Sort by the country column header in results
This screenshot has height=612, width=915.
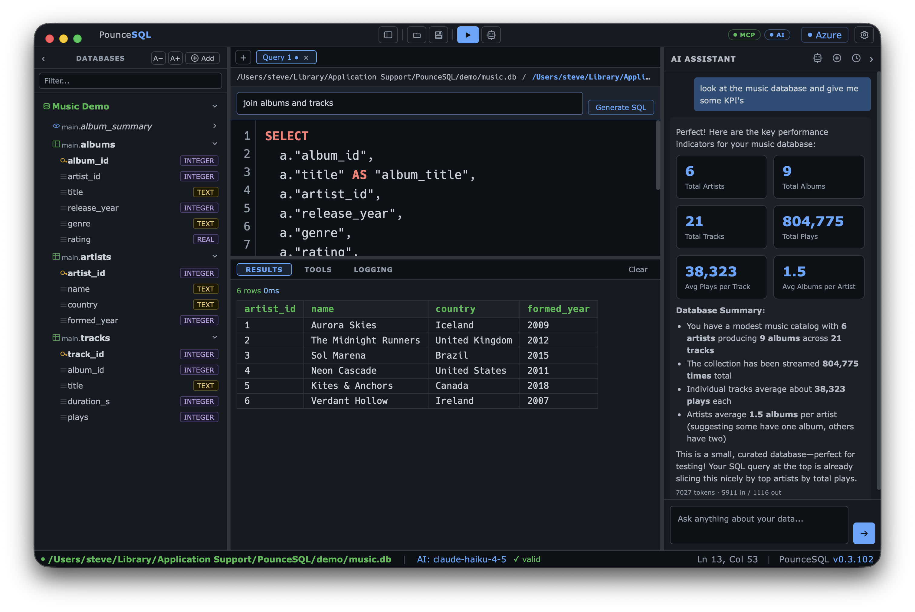click(x=474, y=309)
